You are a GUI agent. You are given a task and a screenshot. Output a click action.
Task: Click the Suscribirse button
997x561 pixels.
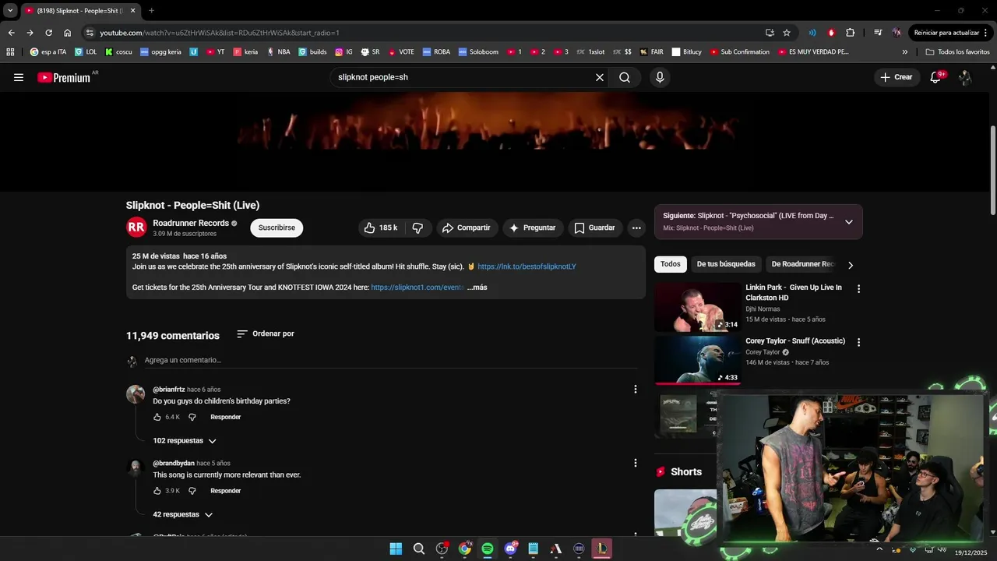click(277, 228)
